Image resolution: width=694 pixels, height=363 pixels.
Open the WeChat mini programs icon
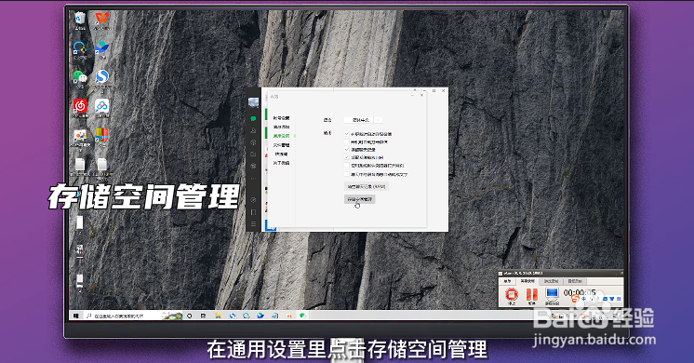253,200
